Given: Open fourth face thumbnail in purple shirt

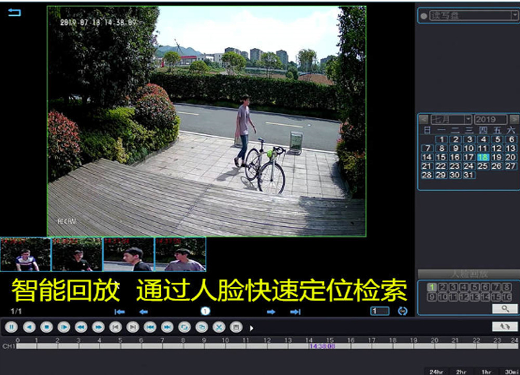Looking at the screenshot, I should [x=180, y=254].
